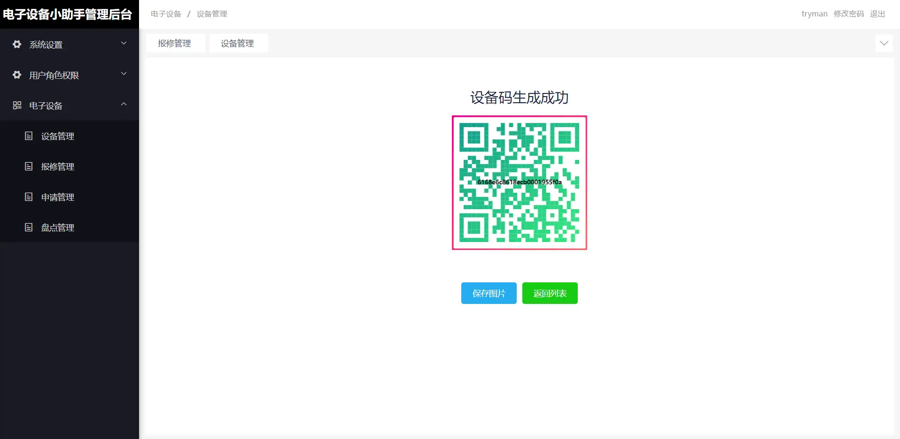Viewport: 900px width, 439px height.
Task: Click the generated device QR code image
Action: tap(520, 182)
